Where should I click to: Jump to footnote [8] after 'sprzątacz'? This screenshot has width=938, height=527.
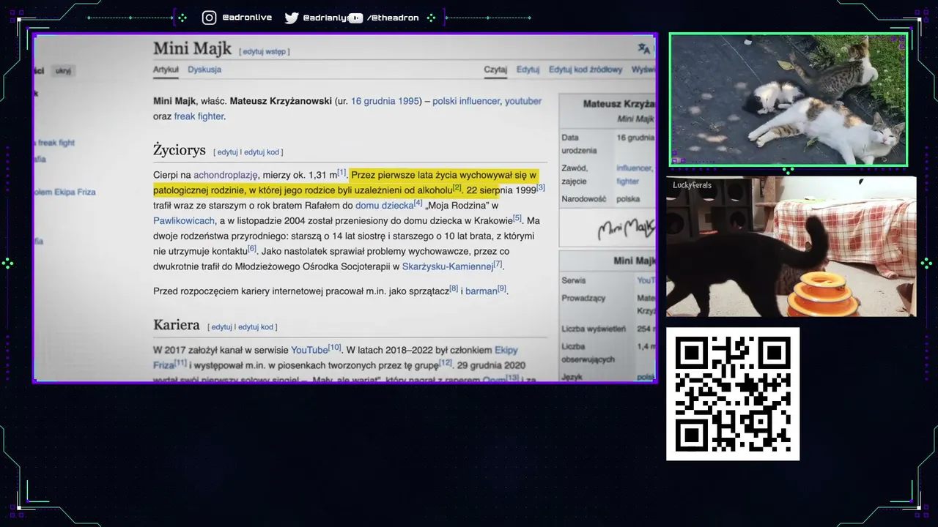pyautogui.click(x=454, y=288)
